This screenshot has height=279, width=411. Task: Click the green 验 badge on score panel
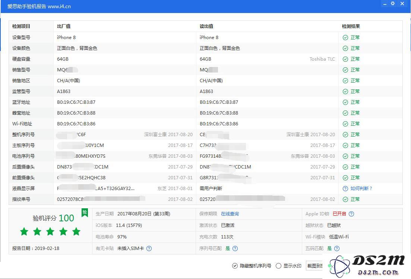tap(85, 212)
